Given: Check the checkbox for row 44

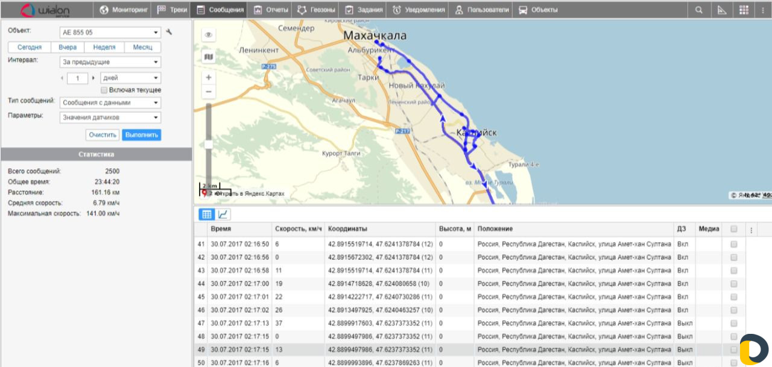Looking at the screenshot, I should coord(734,284).
